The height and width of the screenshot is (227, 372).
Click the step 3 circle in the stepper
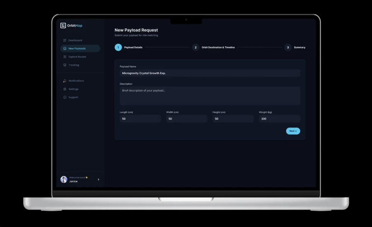point(288,47)
